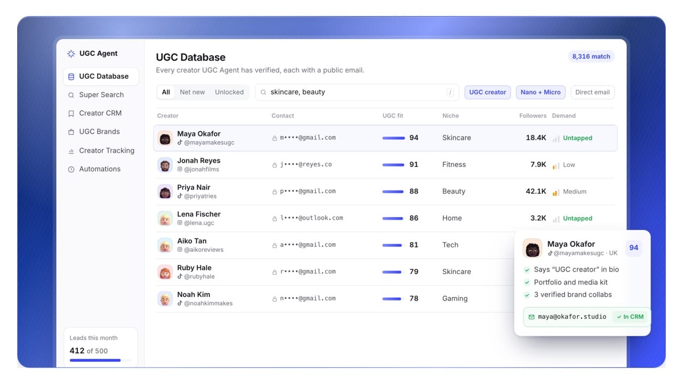Toggle the UGC creator filter chip
This screenshot has height=384, width=683.
coord(488,92)
